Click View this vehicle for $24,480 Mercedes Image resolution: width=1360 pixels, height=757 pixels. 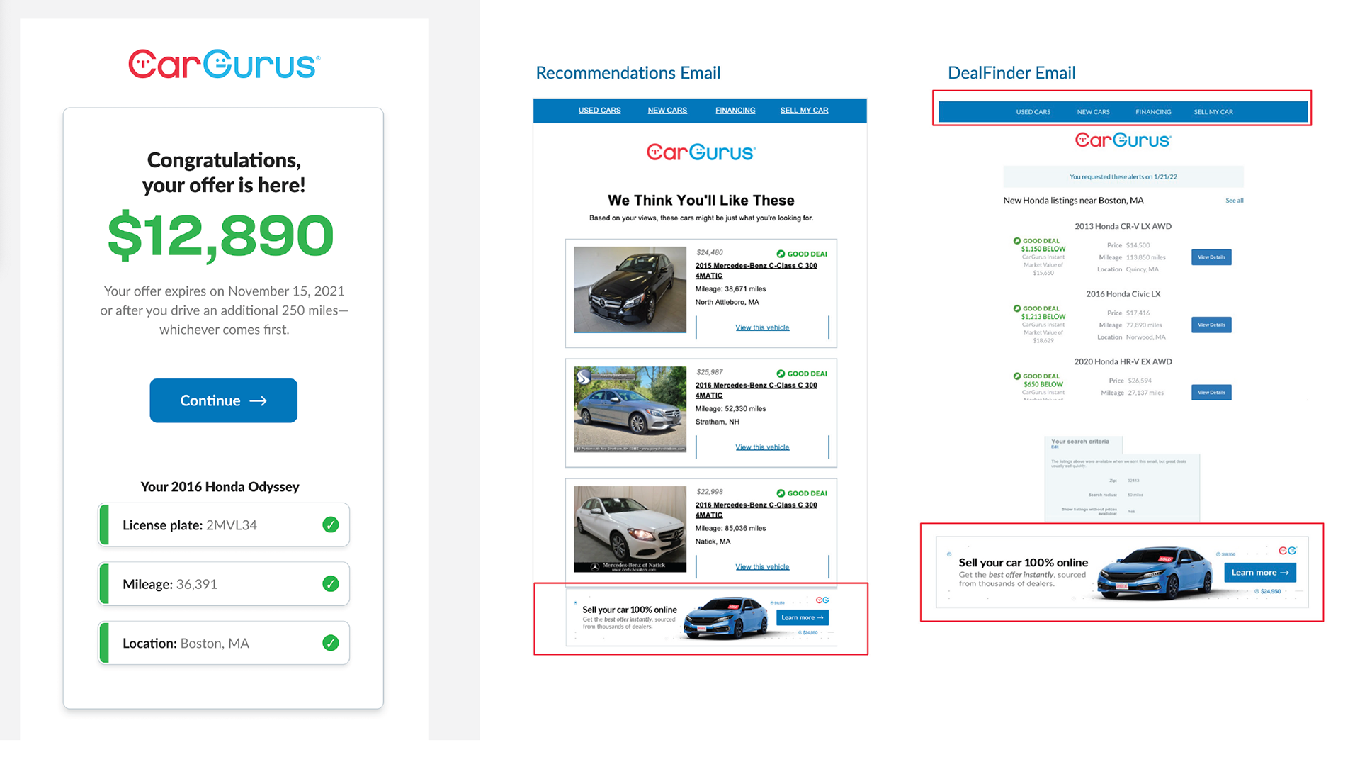point(762,327)
